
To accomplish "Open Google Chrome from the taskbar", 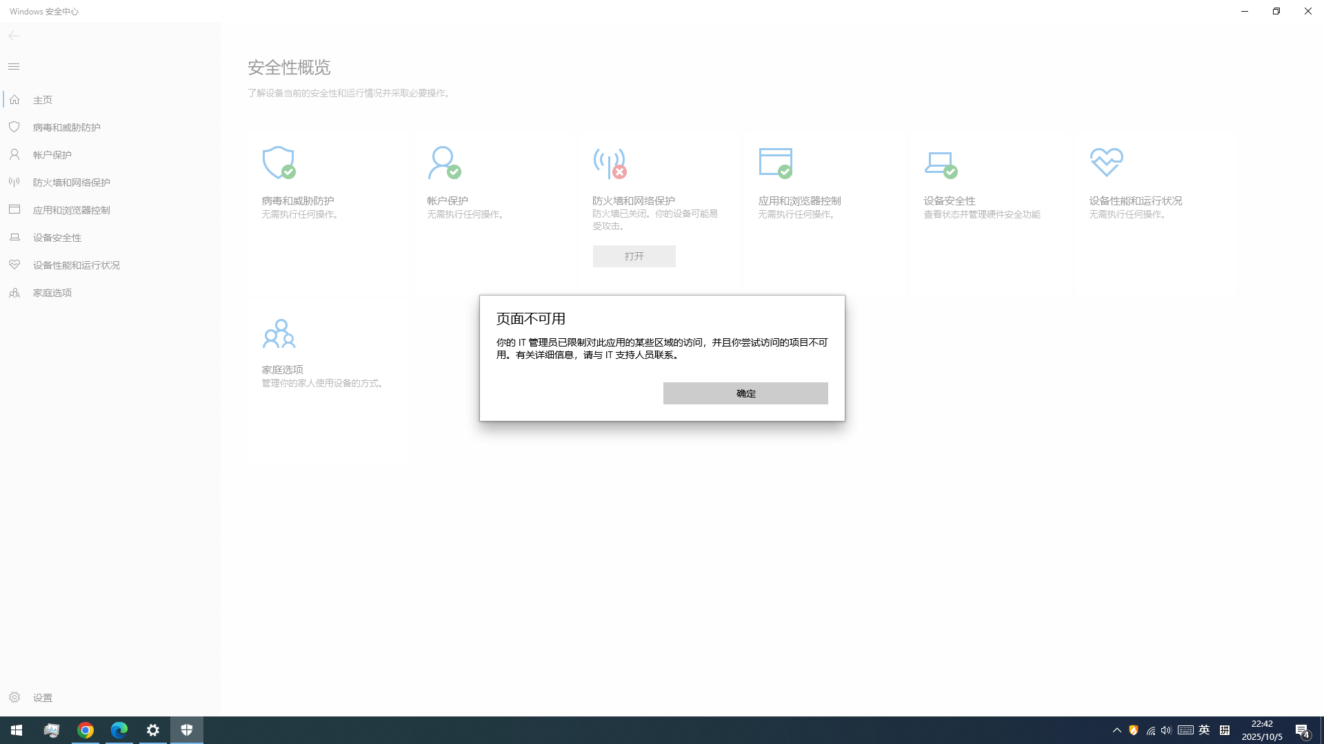I will [x=86, y=730].
